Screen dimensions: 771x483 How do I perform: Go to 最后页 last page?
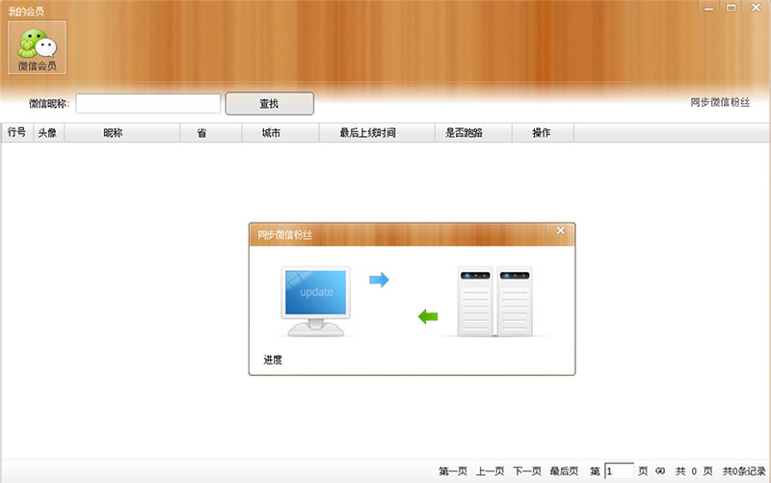(564, 471)
